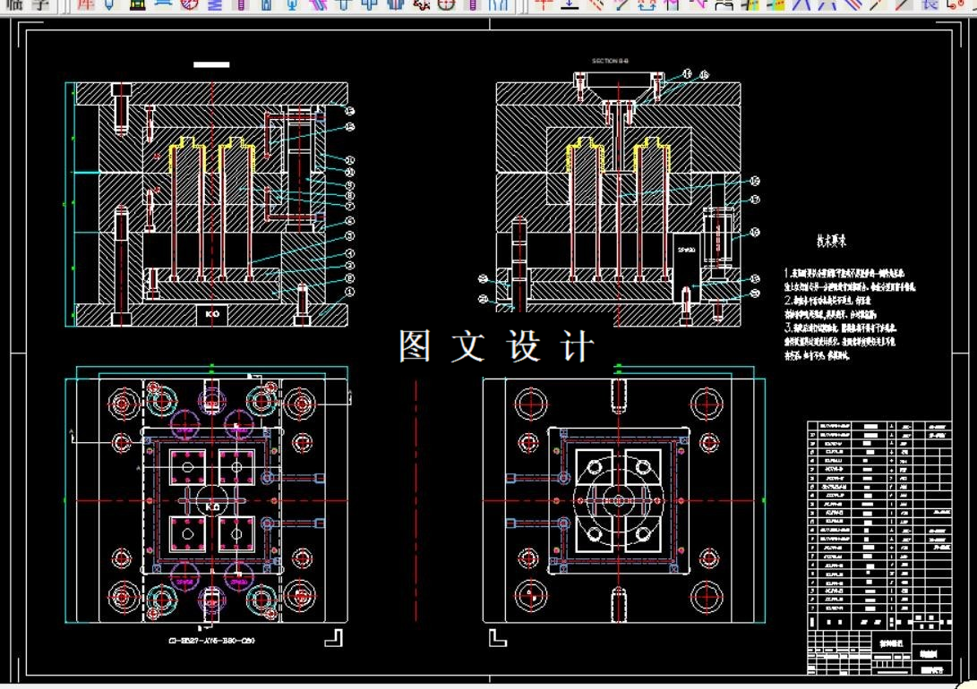The width and height of the screenshot is (977, 689).
Task: Click part balloon number 4 in the left section view
Action: (349, 253)
